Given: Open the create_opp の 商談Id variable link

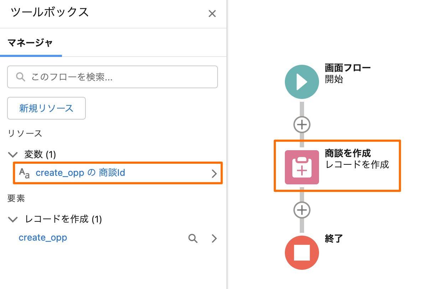Looking at the screenshot, I should [x=80, y=173].
